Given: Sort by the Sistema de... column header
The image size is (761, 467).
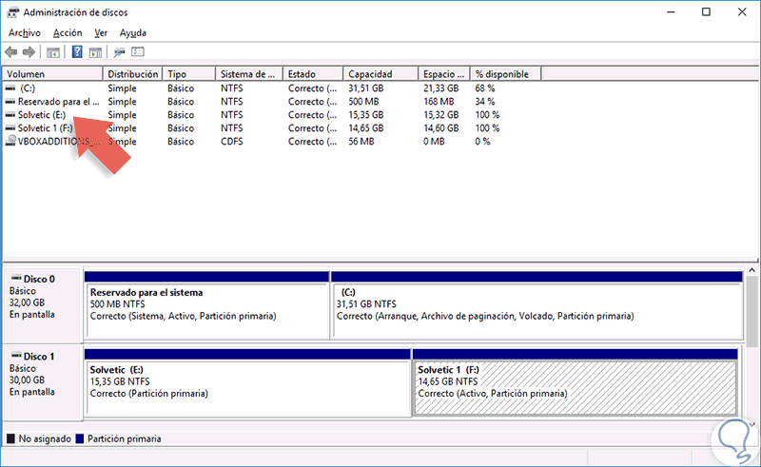Looking at the screenshot, I should click(249, 74).
